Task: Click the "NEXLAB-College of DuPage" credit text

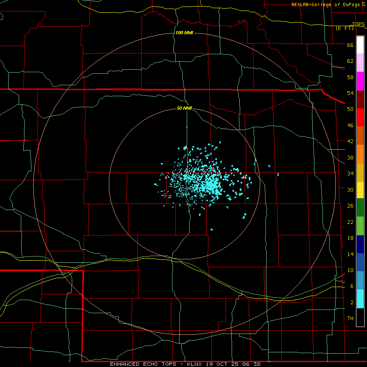Action: point(325,4)
